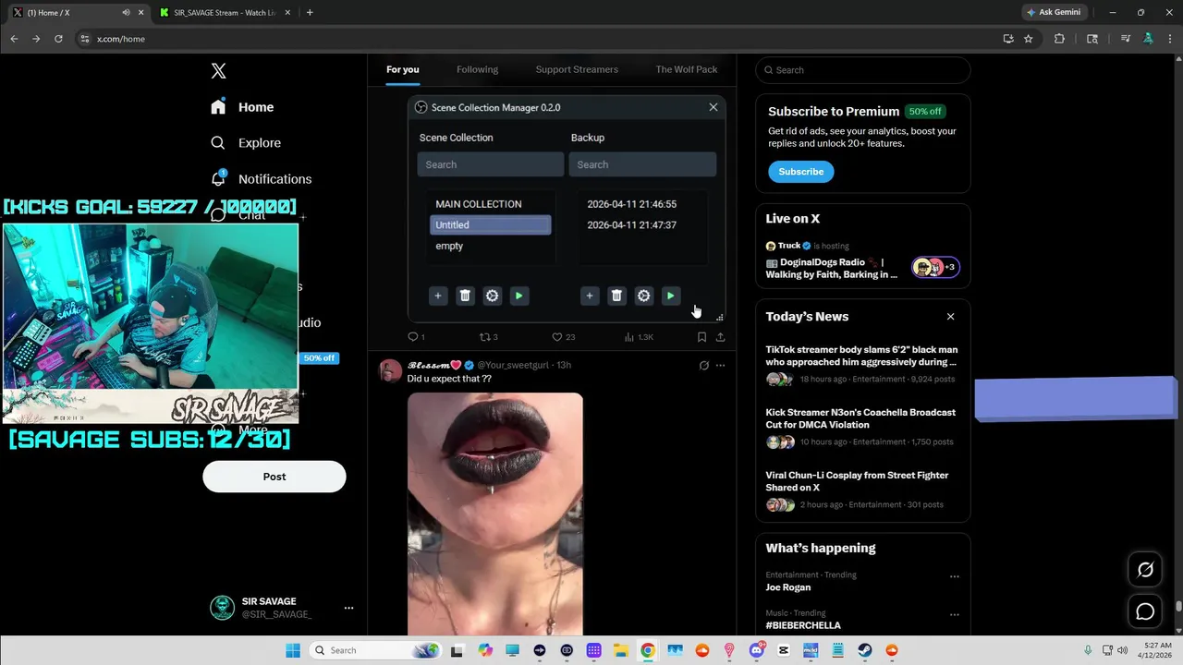Go to the X logo home icon
The width and height of the screenshot is (1183, 665).
[x=218, y=71]
